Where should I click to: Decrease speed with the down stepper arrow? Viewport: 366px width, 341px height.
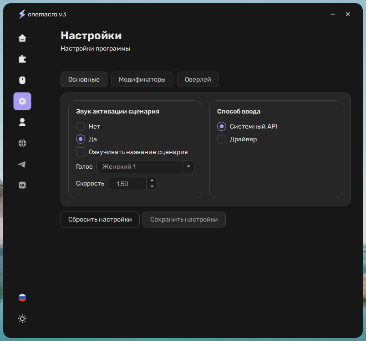point(152,186)
